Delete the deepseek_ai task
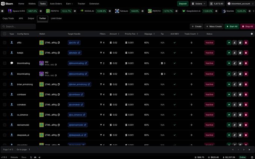 (246, 135)
